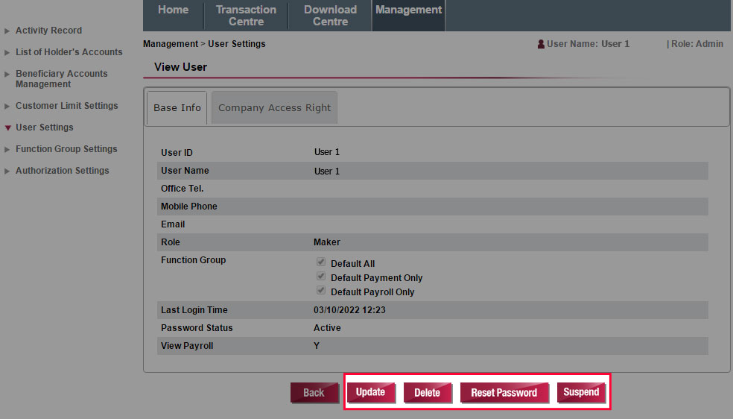Click the View Payroll value Y

[x=317, y=346]
